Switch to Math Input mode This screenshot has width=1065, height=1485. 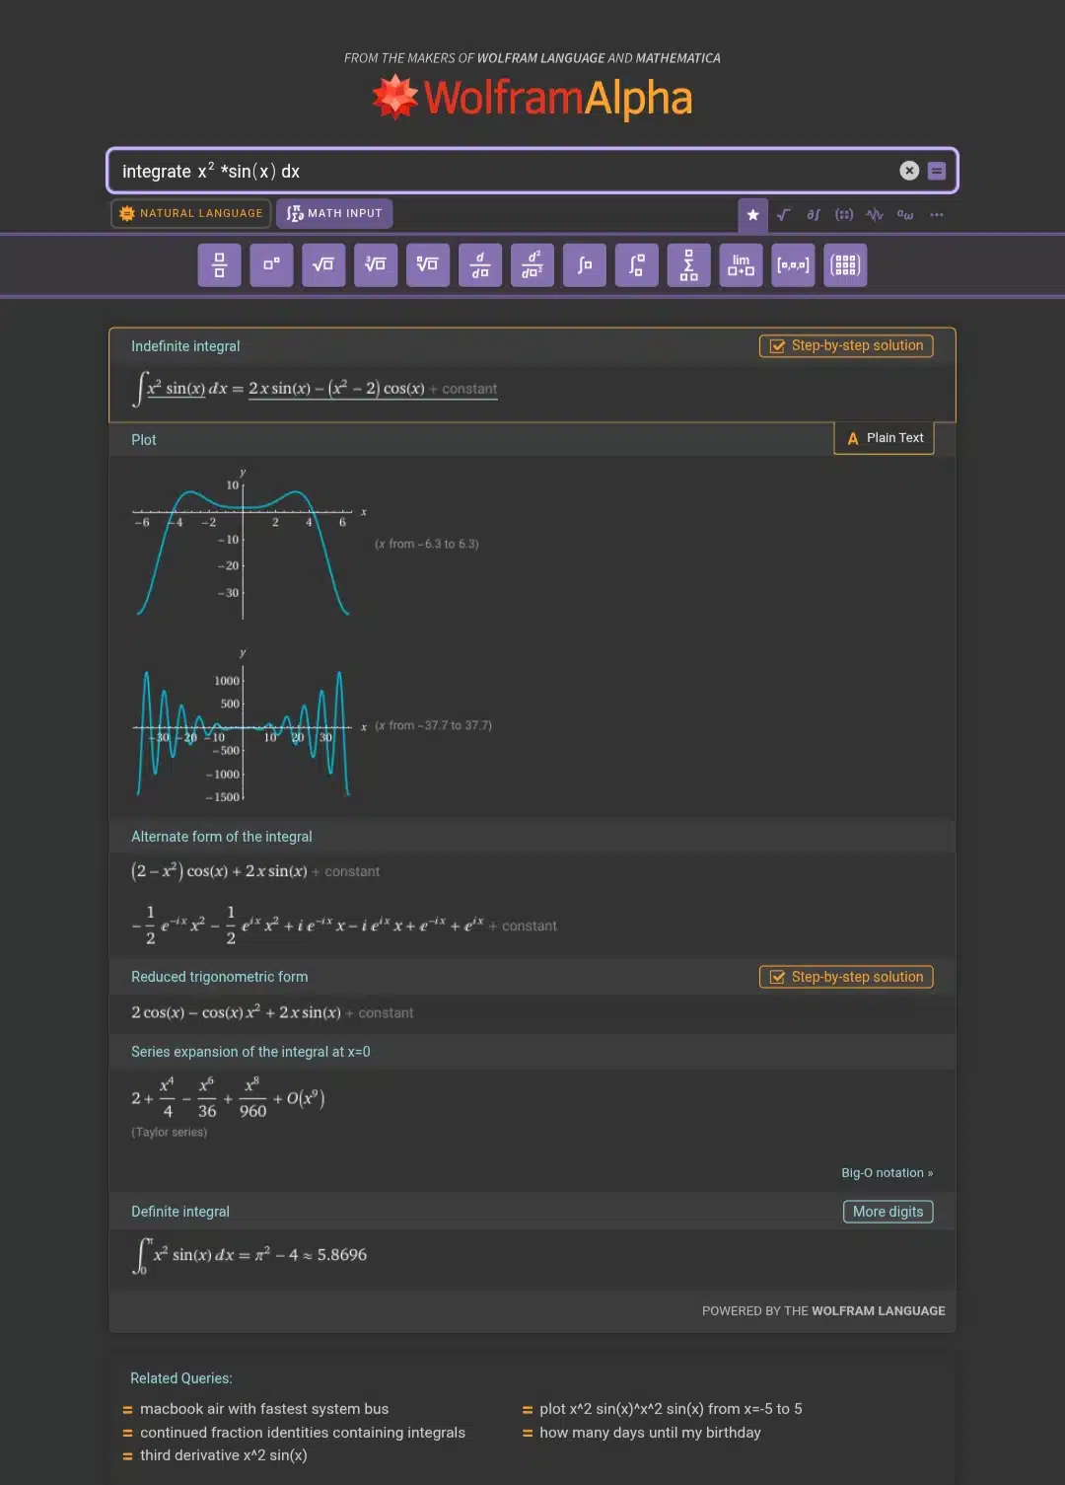coord(334,213)
